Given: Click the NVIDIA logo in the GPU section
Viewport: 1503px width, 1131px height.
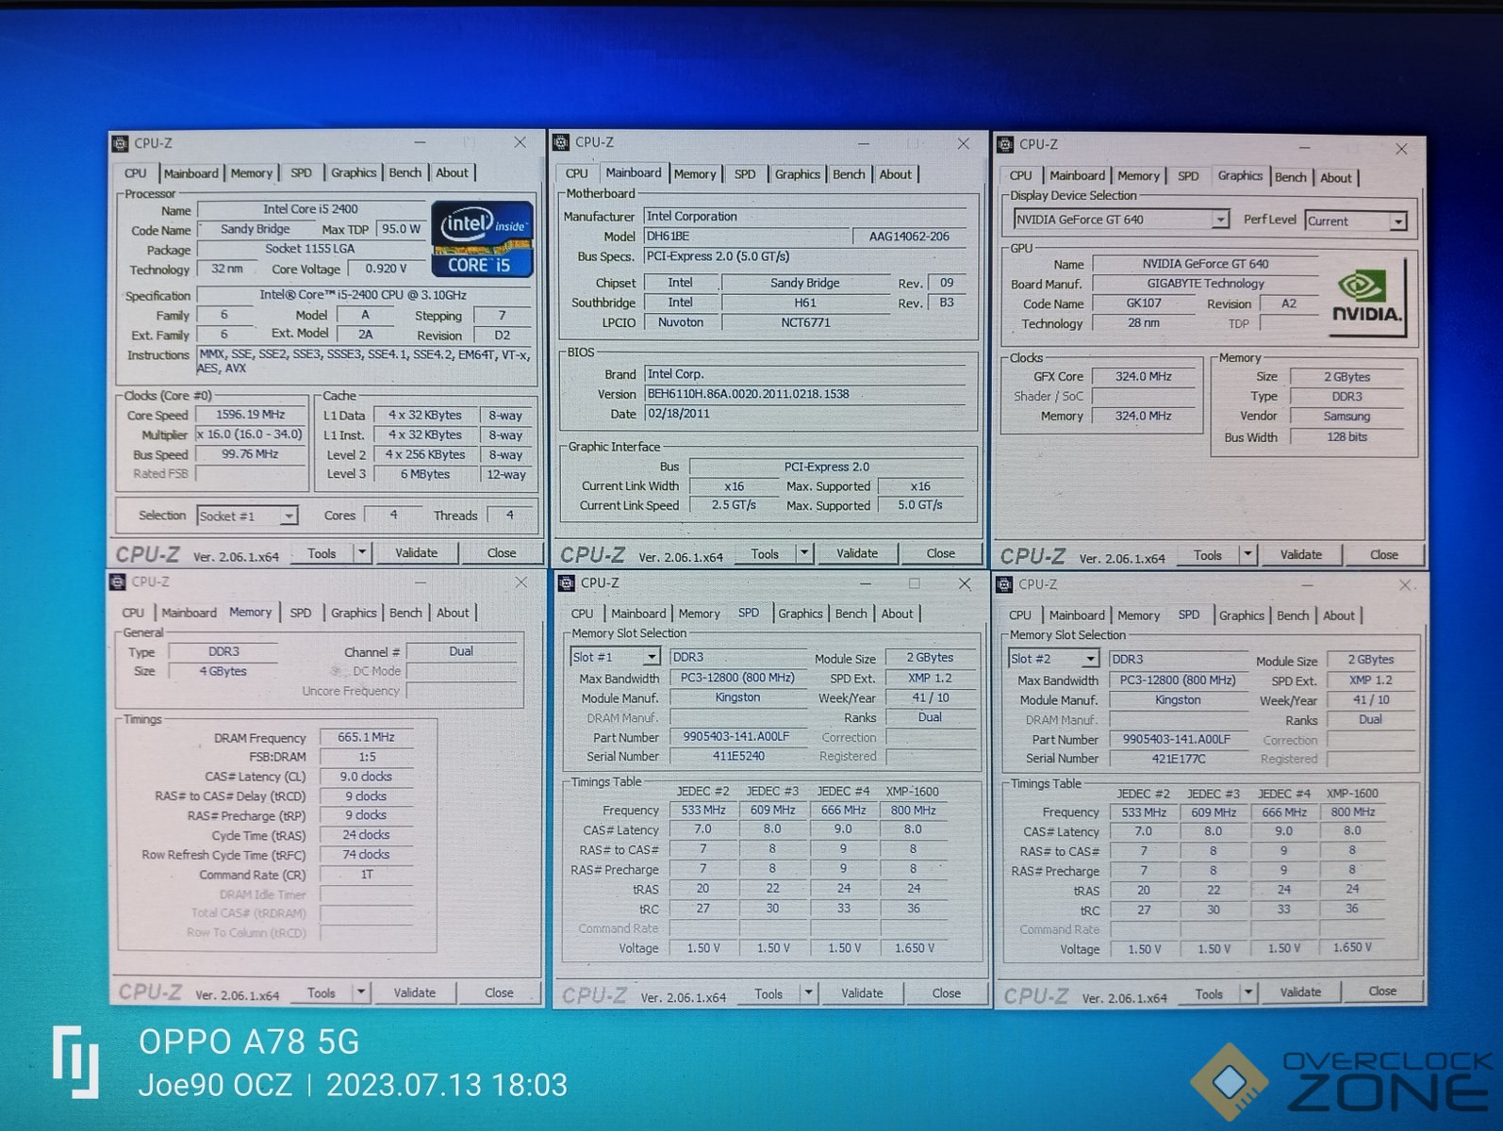Looking at the screenshot, I should (1367, 297).
